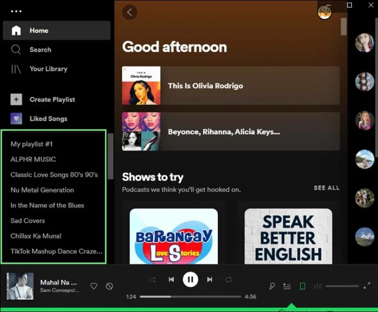Open fifth friend avatar group photo

364,198
